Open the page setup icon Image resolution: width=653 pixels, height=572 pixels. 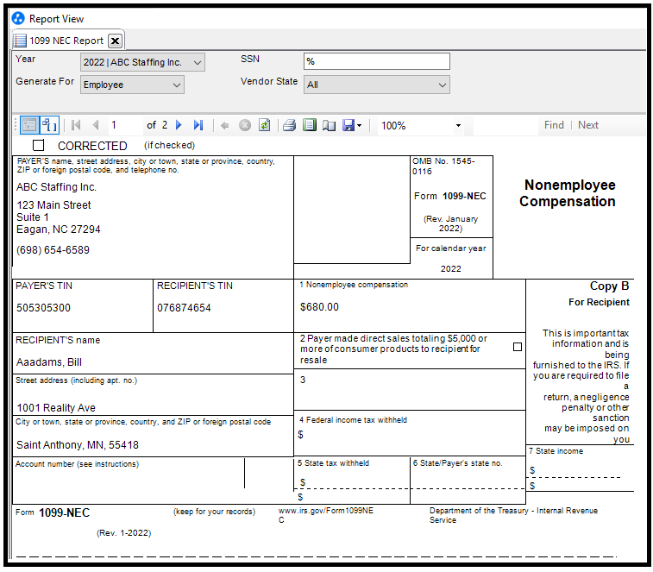point(329,125)
